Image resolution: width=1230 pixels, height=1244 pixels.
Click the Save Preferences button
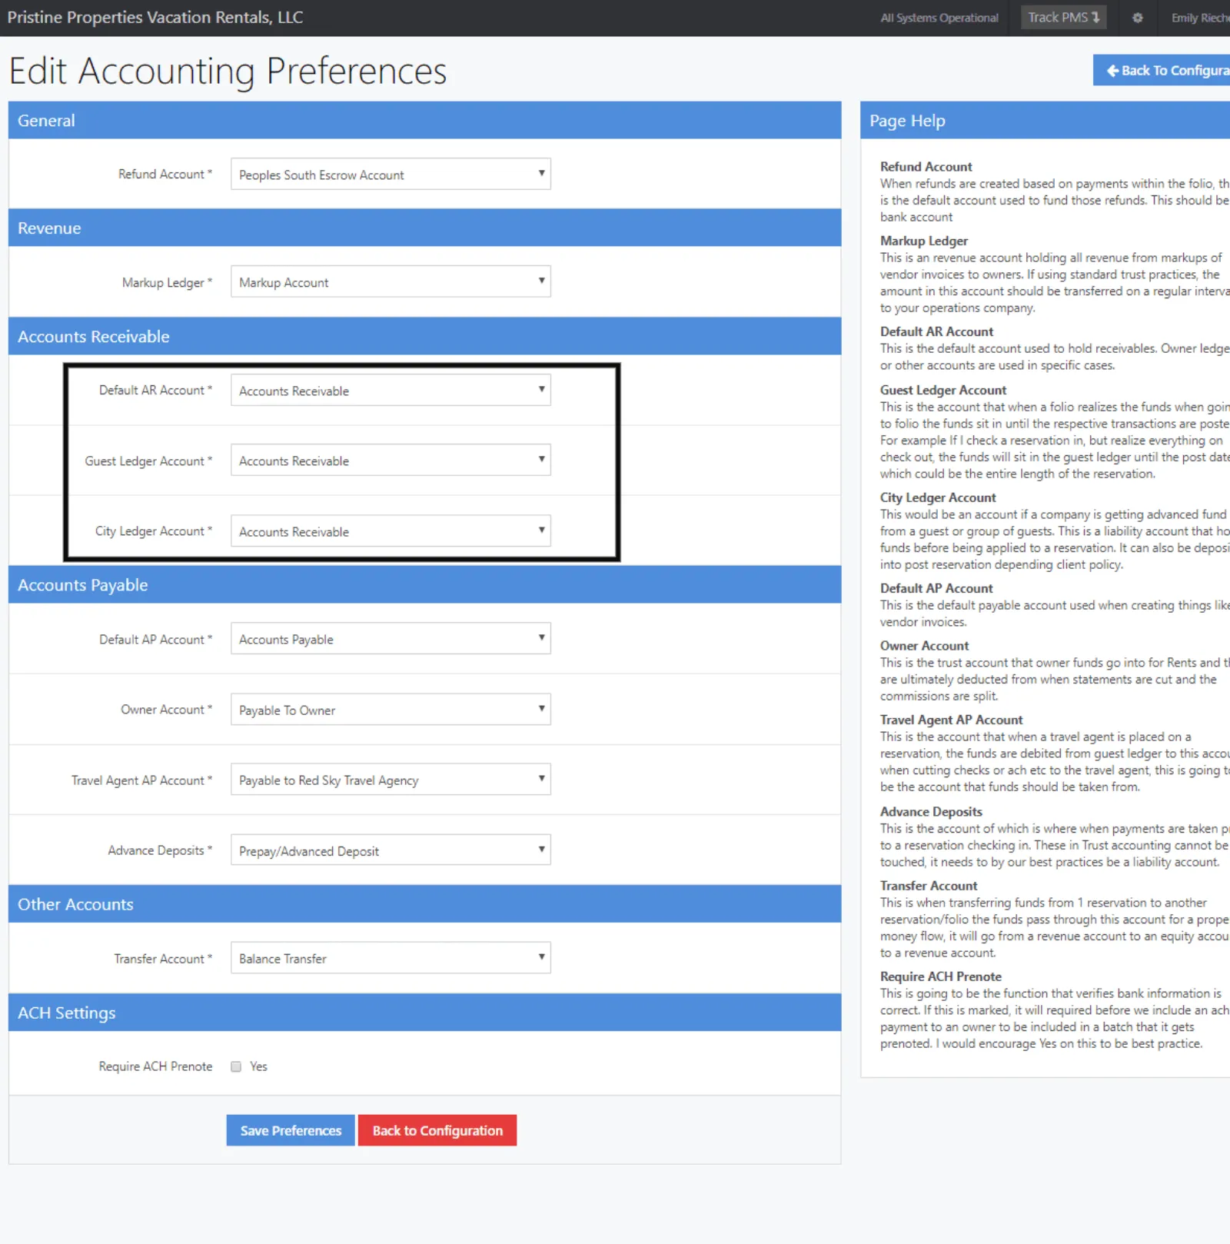(x=291, y=1130)
